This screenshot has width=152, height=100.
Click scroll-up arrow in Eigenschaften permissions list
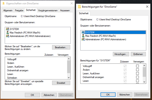point(69,59)
